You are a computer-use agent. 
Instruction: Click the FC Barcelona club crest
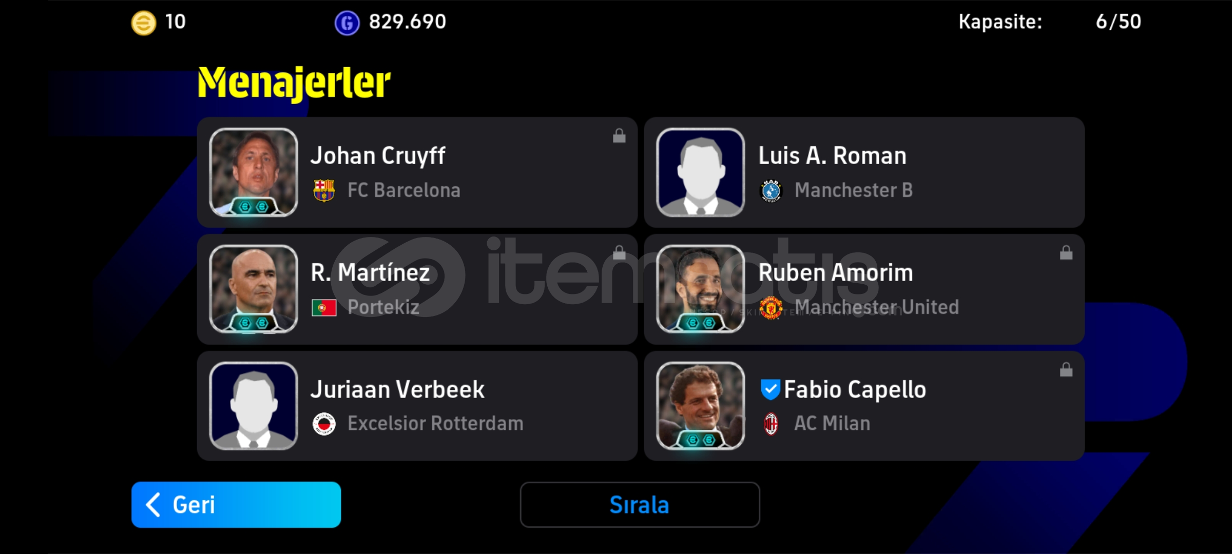[x=324, y=190]
